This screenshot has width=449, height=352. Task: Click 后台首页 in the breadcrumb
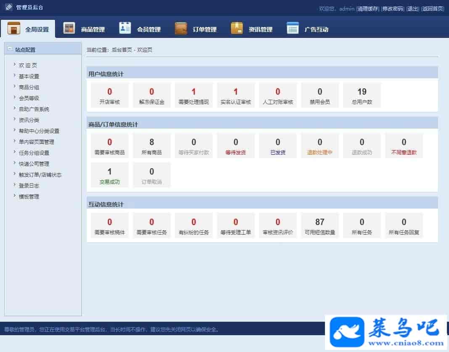pos(121,50)
